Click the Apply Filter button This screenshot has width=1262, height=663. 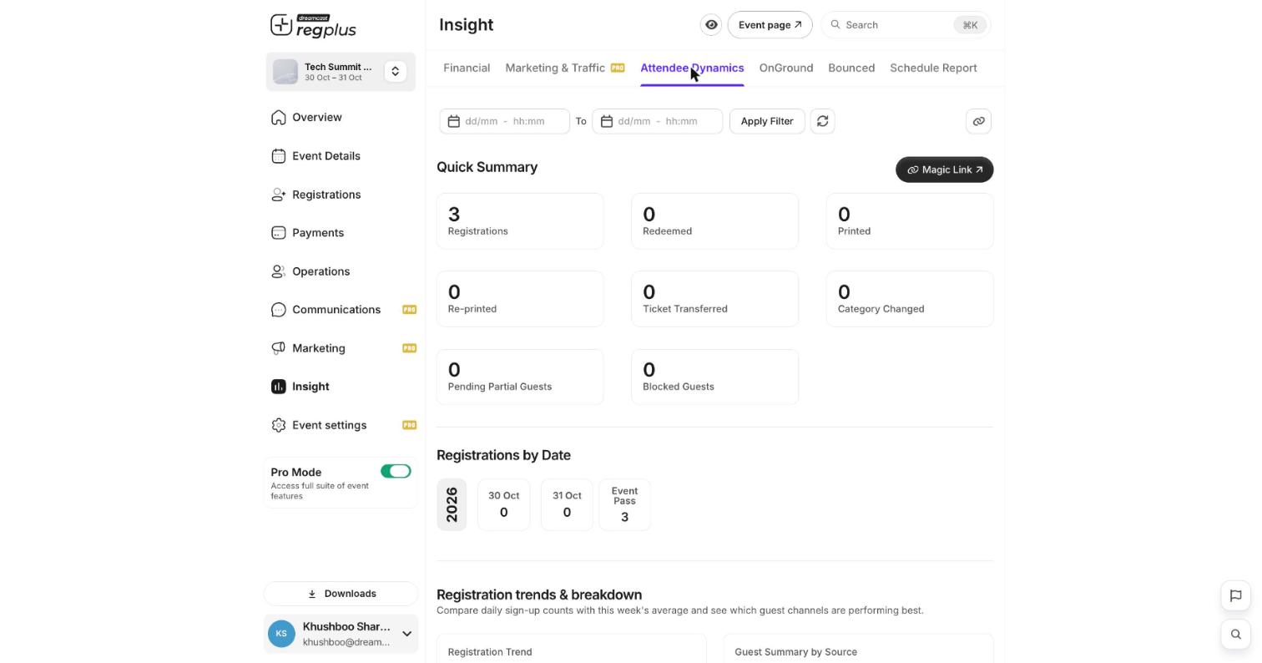767,121
